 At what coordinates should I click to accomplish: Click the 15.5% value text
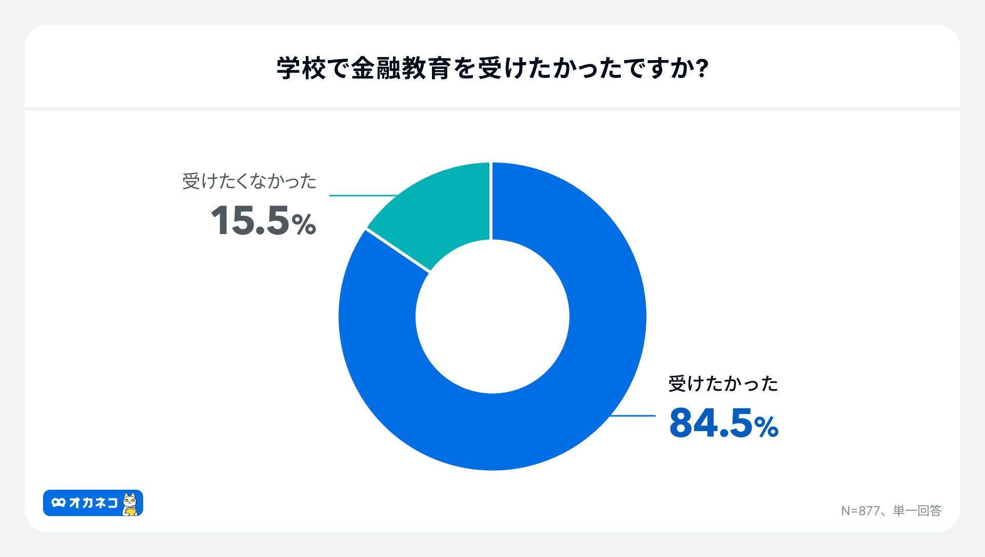click(263, 221)
